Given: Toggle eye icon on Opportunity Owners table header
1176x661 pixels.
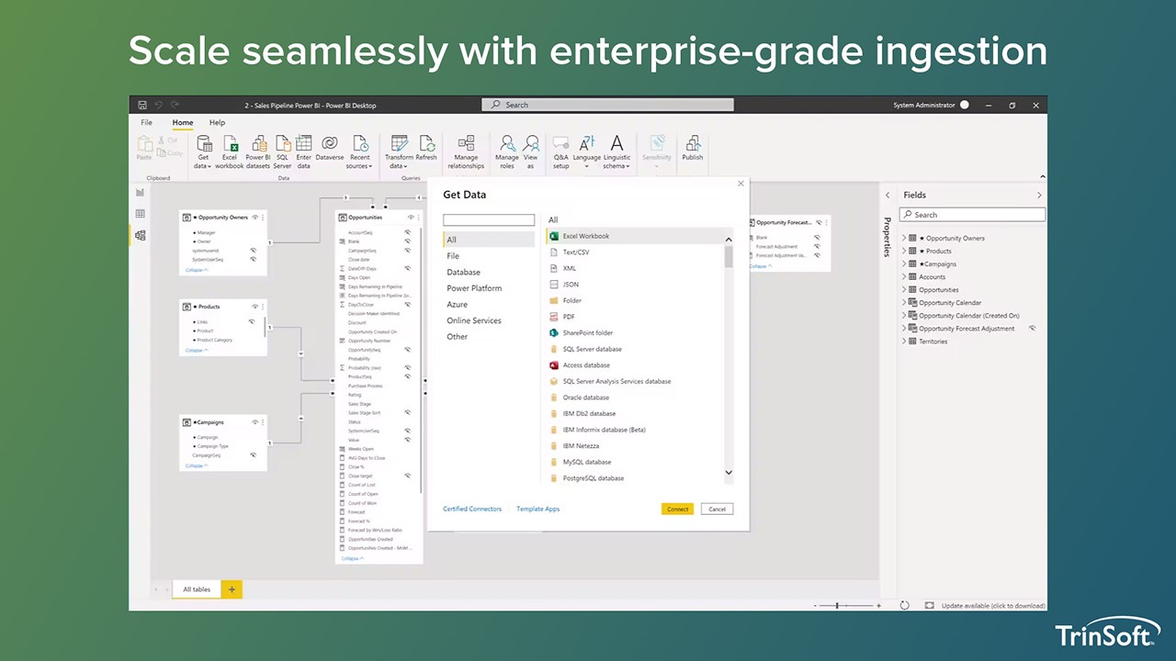Looking at the screenshot, I should pos(254,218).
